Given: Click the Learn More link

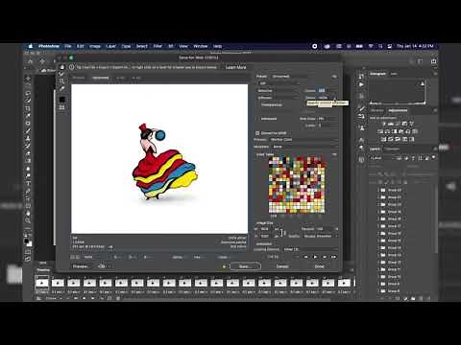Looking at the screenshot, I should [x=236, y=67].
